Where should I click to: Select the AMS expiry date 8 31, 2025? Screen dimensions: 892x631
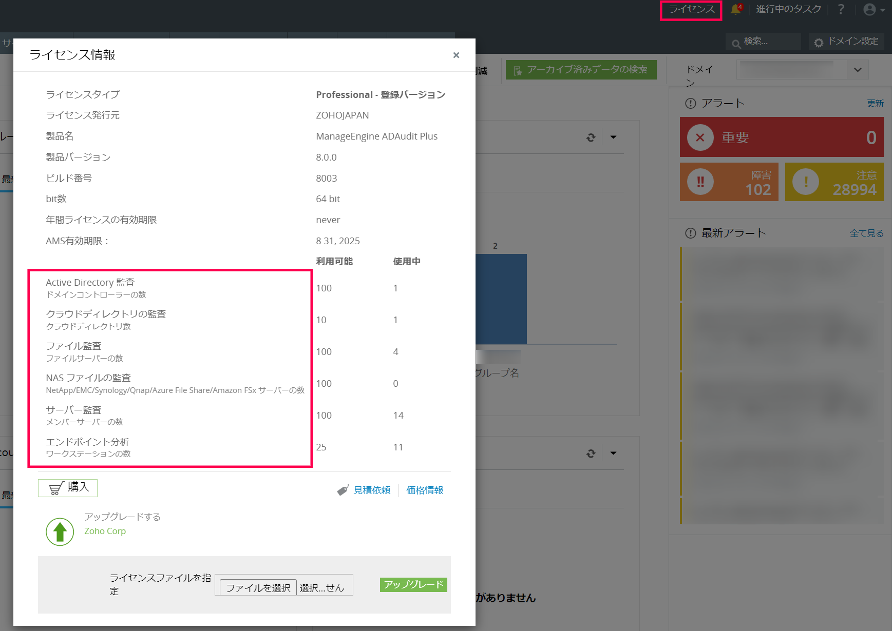(x=338, y=241)
